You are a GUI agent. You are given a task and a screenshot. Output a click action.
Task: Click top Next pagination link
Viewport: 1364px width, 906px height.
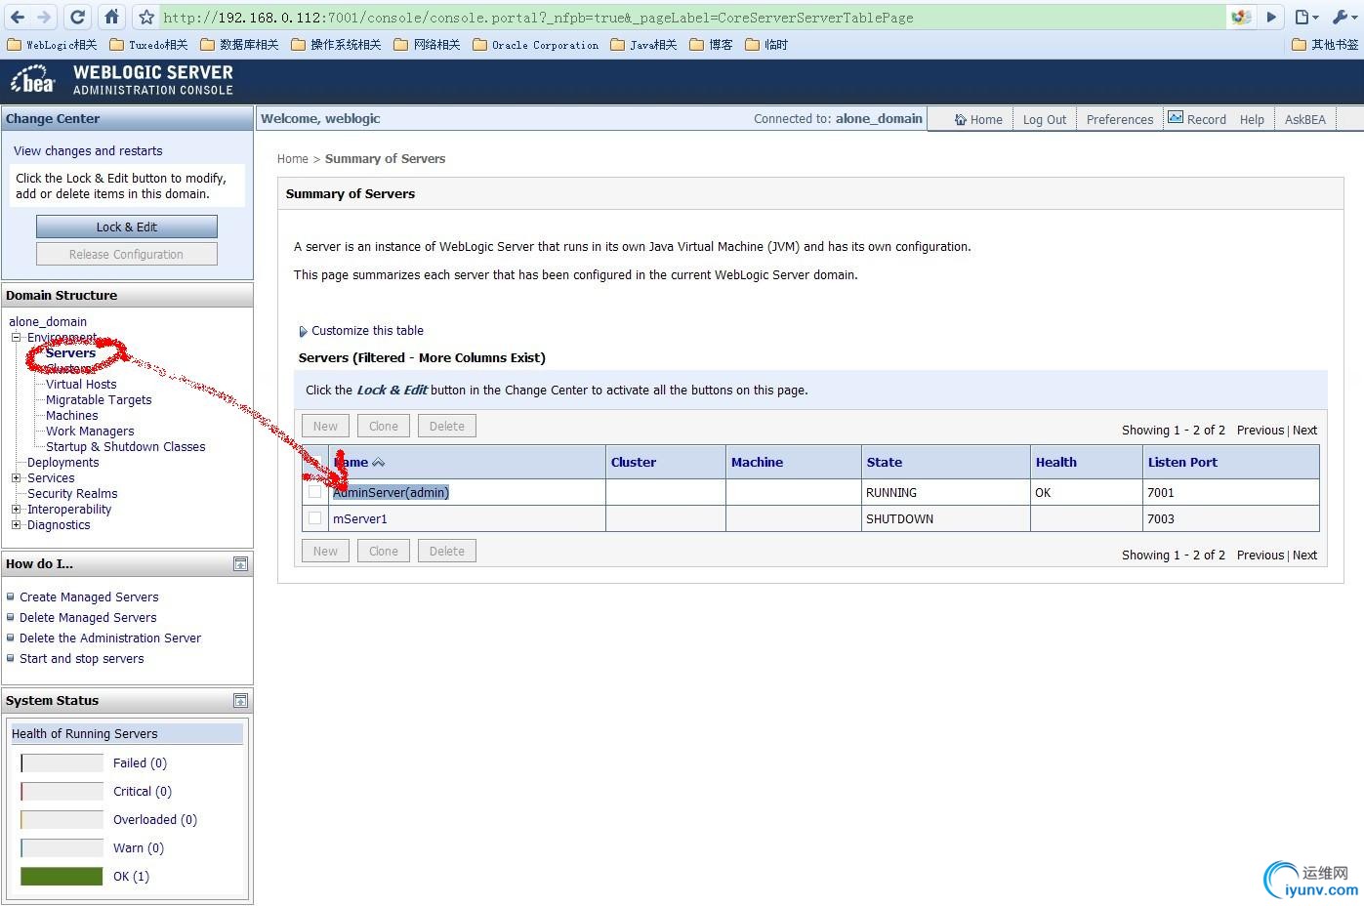point(1305,431)
